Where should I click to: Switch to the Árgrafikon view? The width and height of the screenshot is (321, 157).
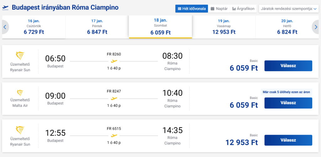(x=243, y=8)
